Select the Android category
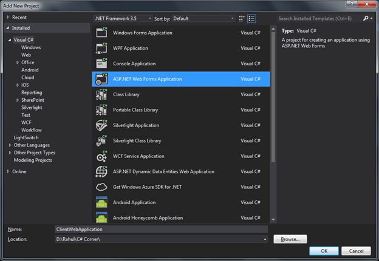The width and height of the screenshot is (379, 261). click(x=30, y=70)
